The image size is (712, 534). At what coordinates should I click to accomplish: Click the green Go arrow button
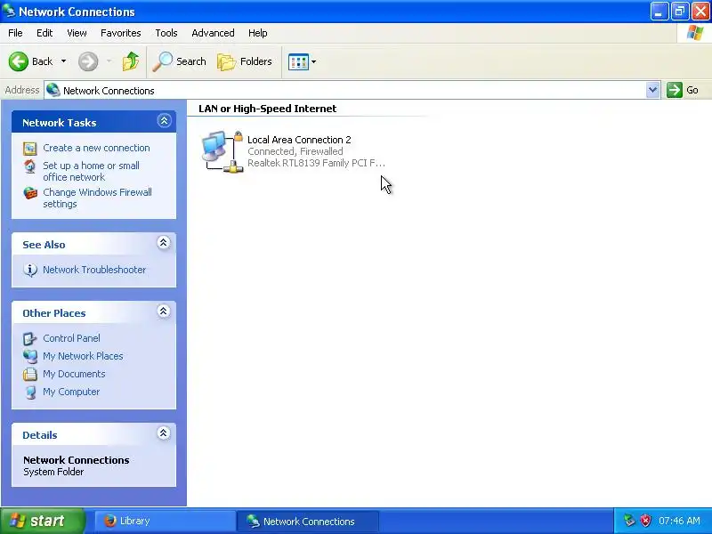pyautogui.click(x=675, y=90)
